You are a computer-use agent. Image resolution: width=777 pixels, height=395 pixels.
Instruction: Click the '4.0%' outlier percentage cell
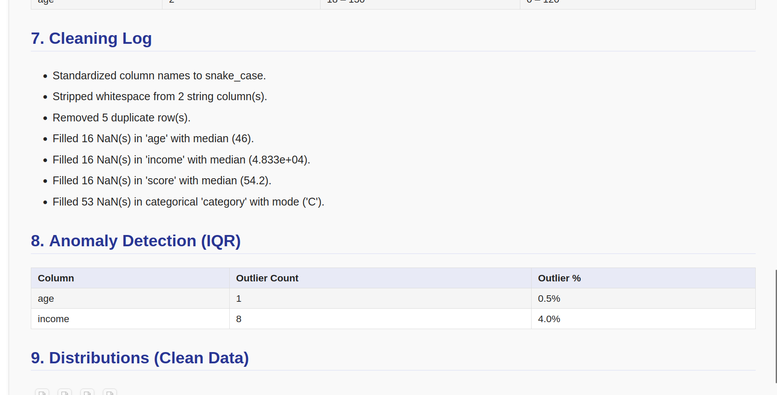pos(643,319)
